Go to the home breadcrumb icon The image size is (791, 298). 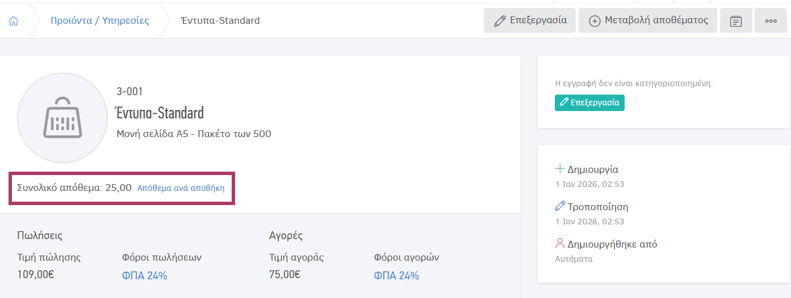coord(14,21)
